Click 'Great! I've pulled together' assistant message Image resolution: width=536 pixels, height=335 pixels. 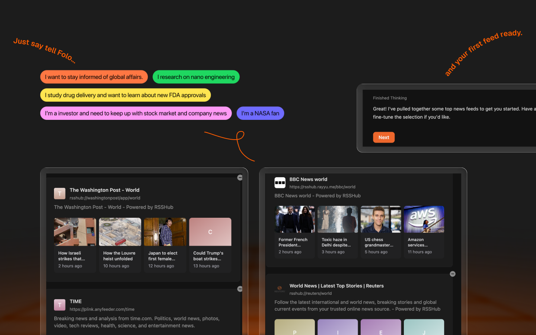(454, 113)
